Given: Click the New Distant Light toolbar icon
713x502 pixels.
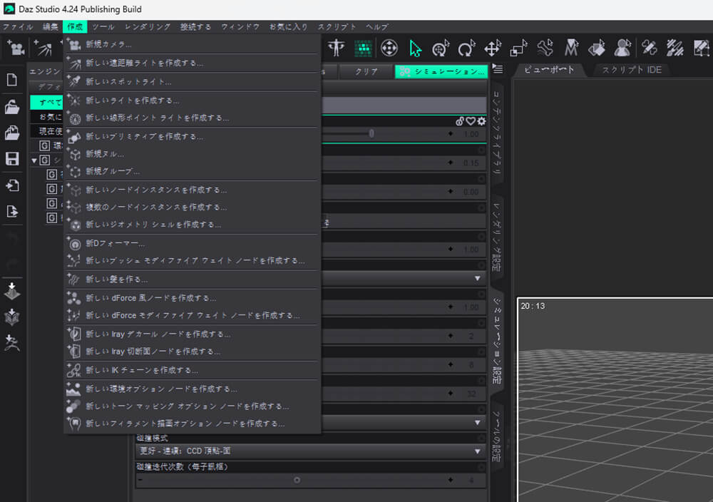Looking at the screenshot, I should tap(43, 48).
